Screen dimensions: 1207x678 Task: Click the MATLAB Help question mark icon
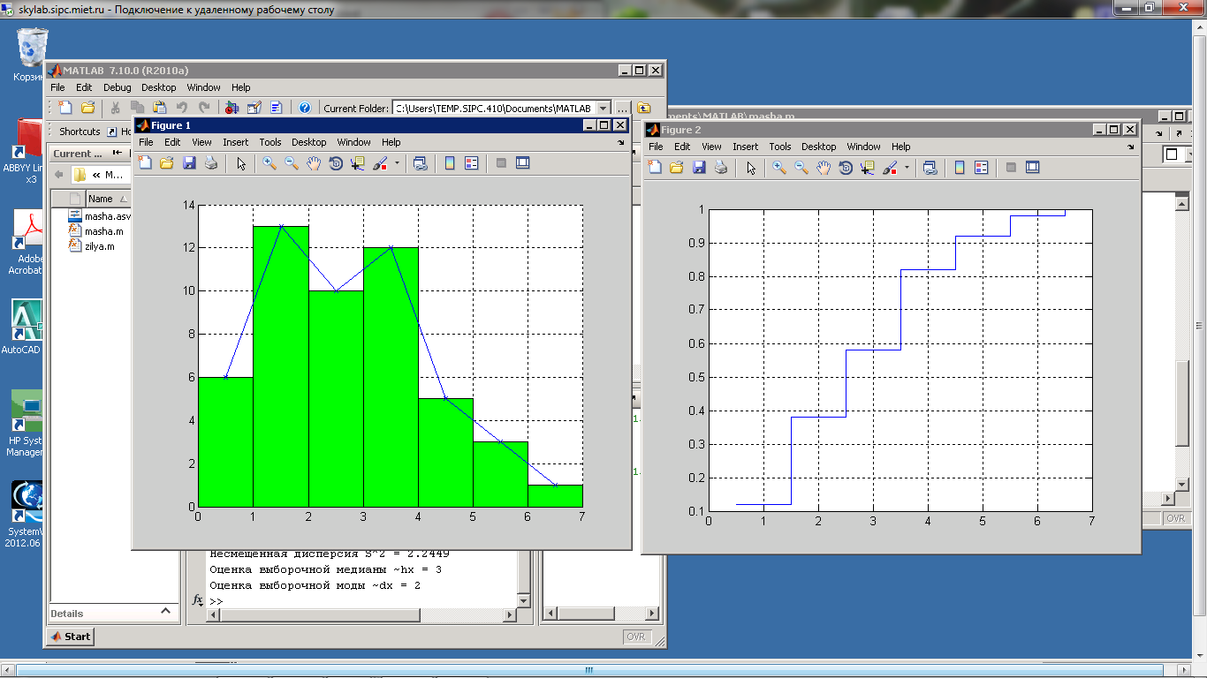click(305, 108)
